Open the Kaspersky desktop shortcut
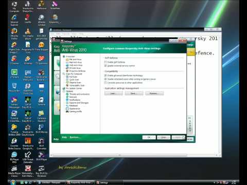Screen dimensions: 247x185 click(x=55, y=19)
